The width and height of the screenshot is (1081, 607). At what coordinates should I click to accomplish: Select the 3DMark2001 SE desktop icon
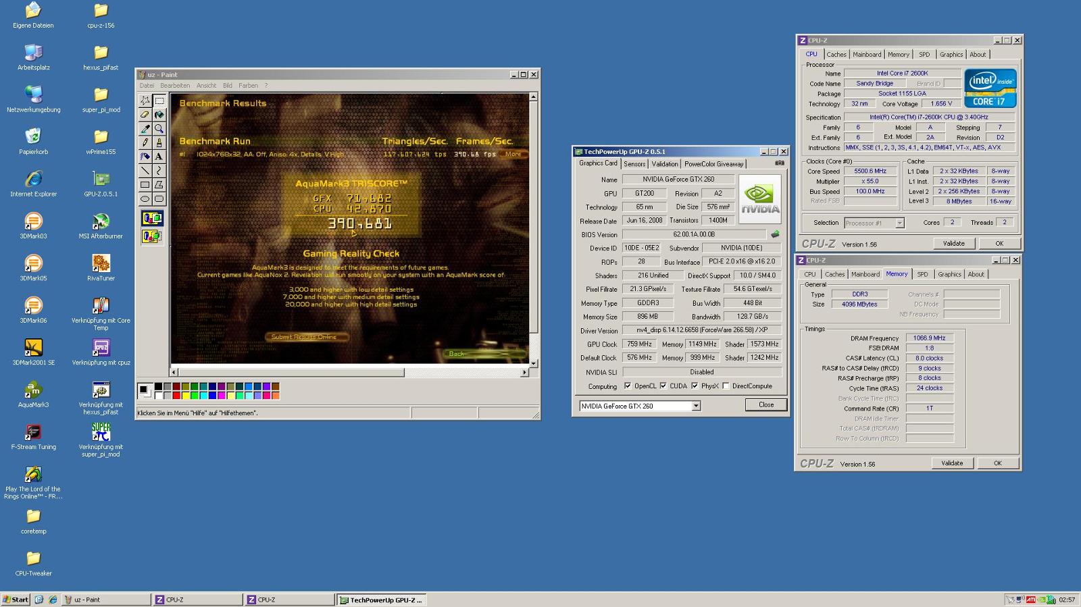pos(33,352)
